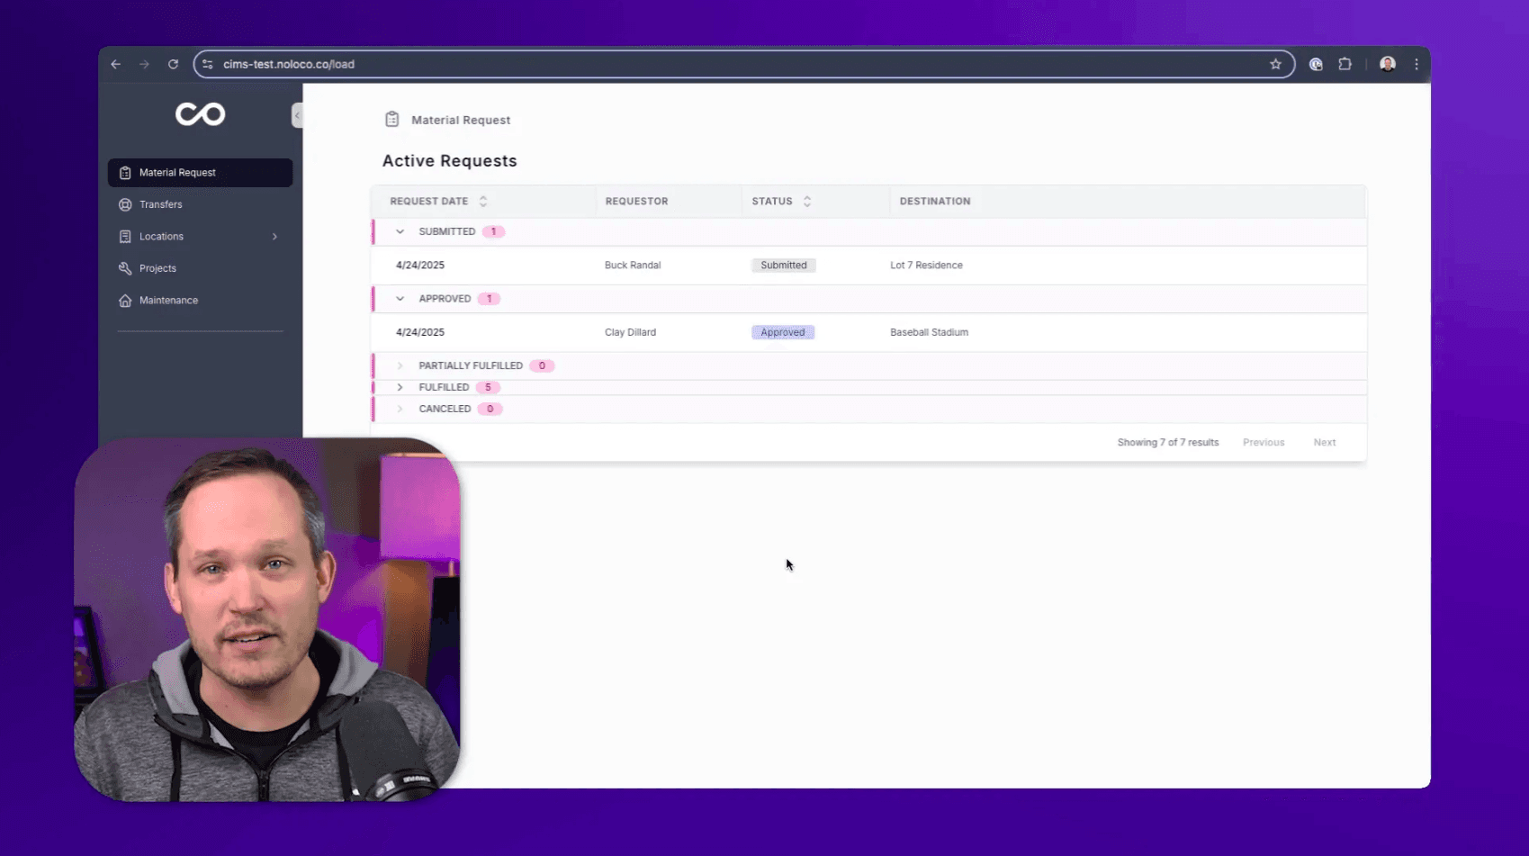This screenshot has width=1529, height=856.
Task: Expand Locations submenu chevron
Action: (274, 237)
